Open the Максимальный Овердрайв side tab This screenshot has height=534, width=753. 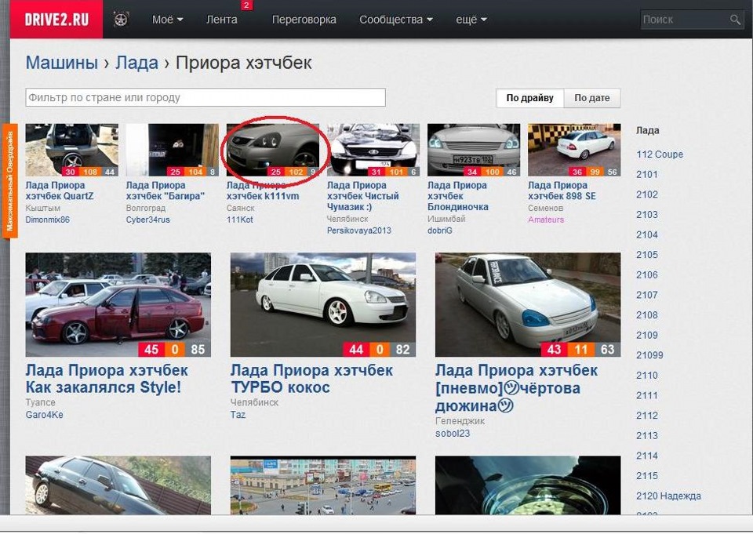pyautogui.click(x=9, y=180)
